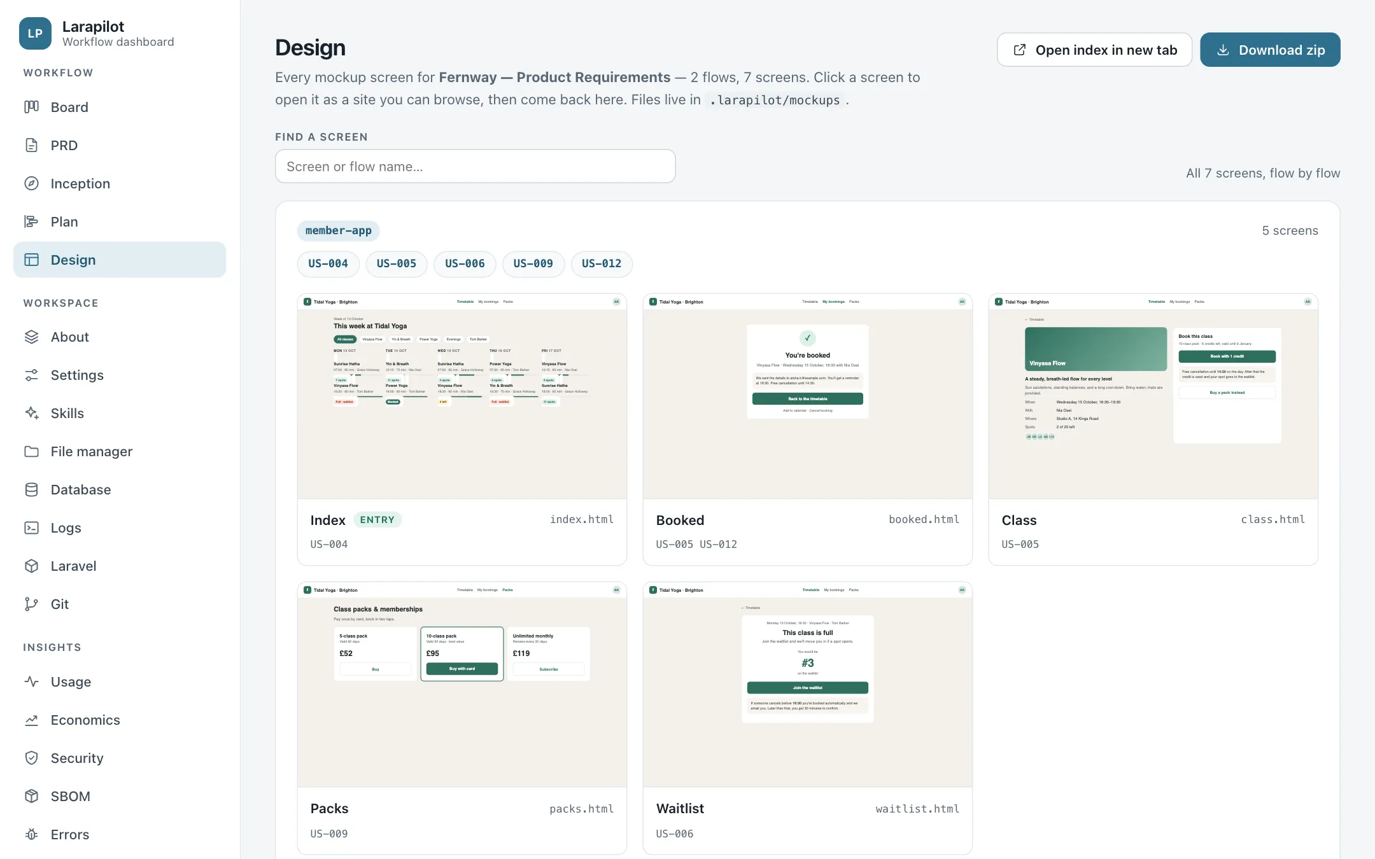Screen dimensions: 1375x859
Task: Filter by US-004 story chip
Action: coord(328,263)
